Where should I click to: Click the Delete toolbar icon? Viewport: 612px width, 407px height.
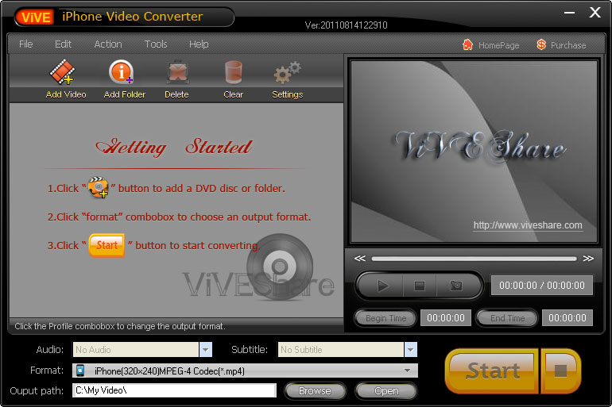pos(177,72)
